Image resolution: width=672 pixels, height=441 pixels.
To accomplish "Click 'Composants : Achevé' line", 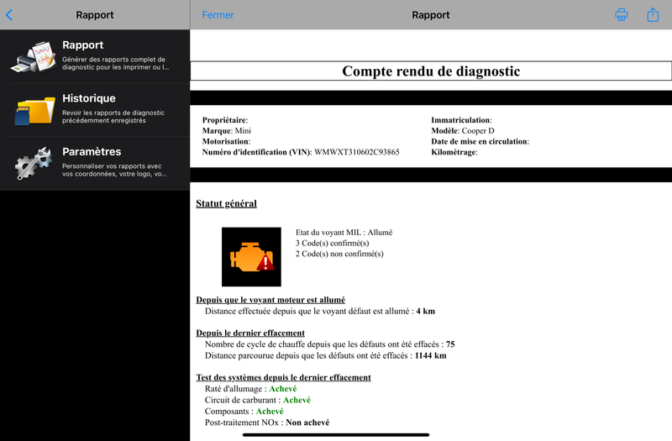I will tap(244, 411).
